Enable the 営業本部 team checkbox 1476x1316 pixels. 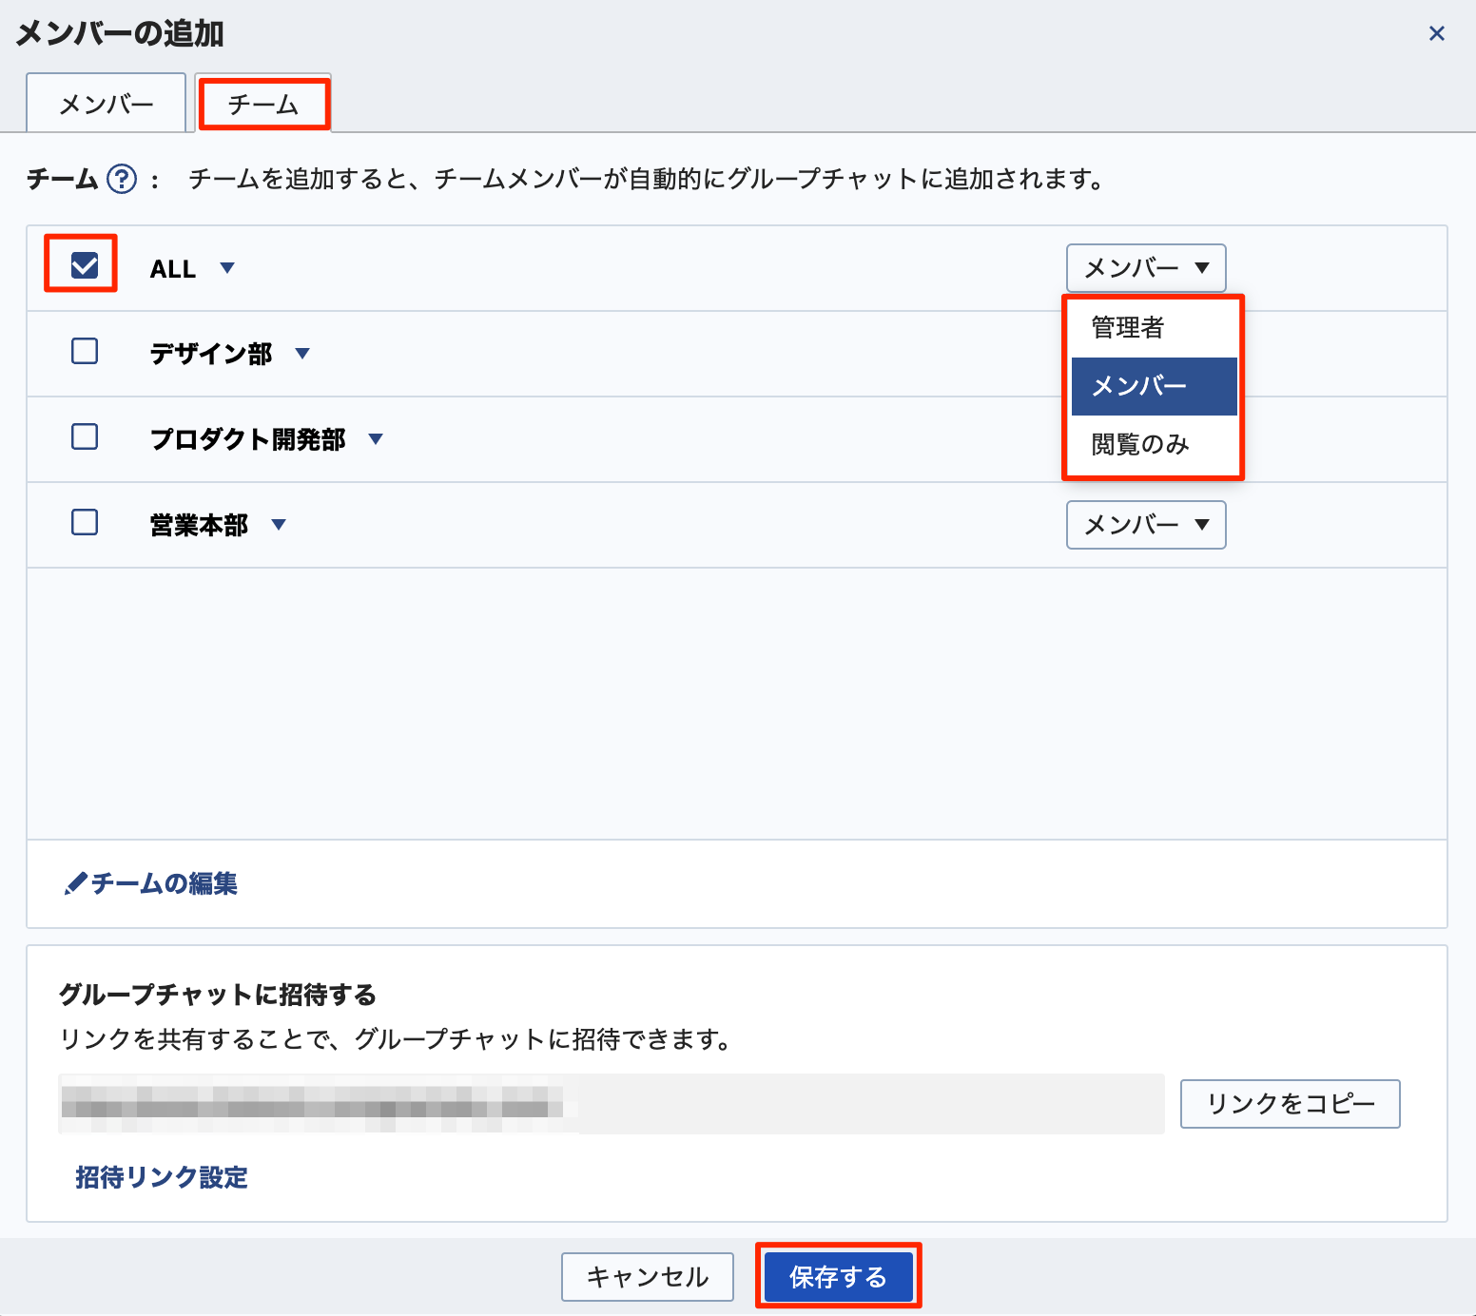pos(85,523)
